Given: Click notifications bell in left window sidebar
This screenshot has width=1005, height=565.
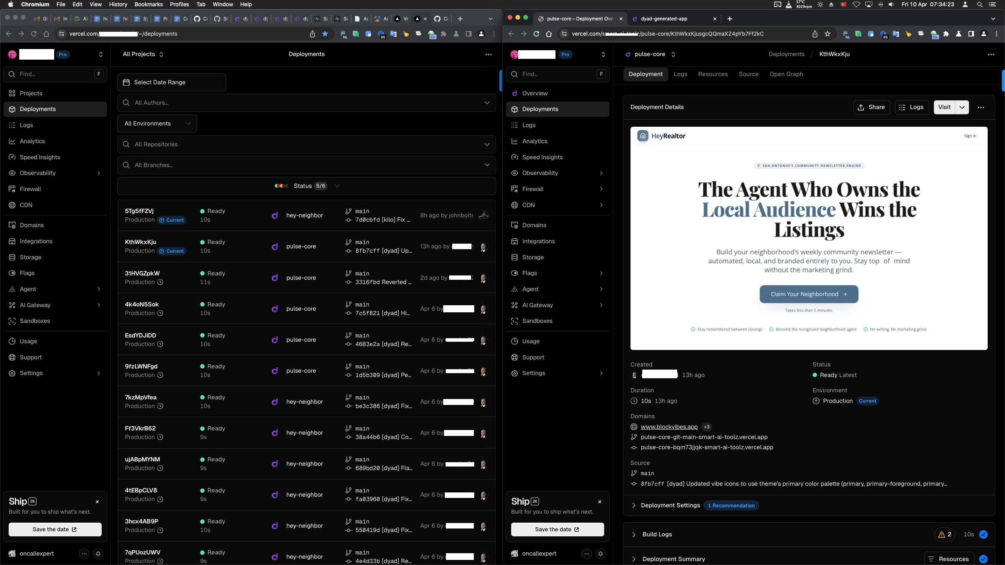Looking at the screenshot, I should (x=98, y=554).
